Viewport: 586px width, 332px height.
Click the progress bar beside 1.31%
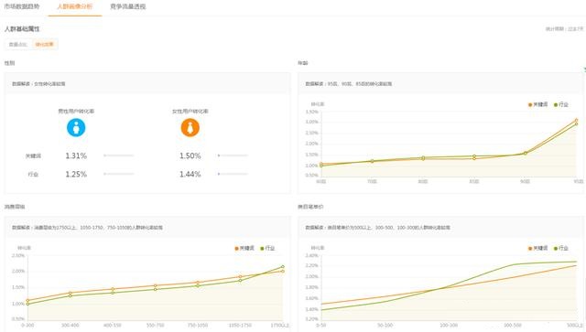click(x=119, y=155)
